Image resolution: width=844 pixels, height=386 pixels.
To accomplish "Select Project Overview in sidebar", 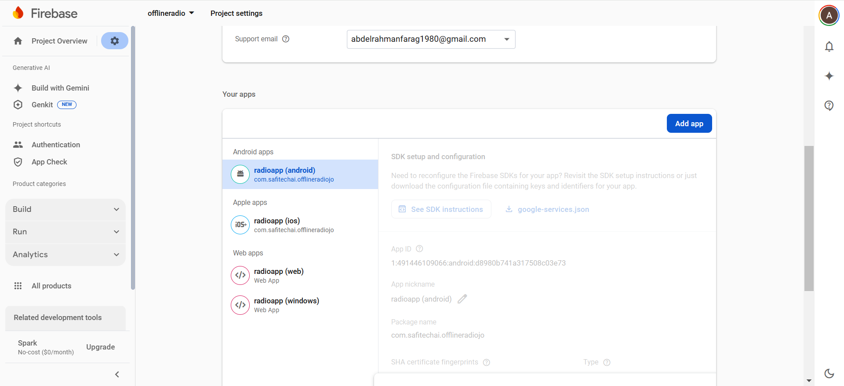I will coord(59,41).
